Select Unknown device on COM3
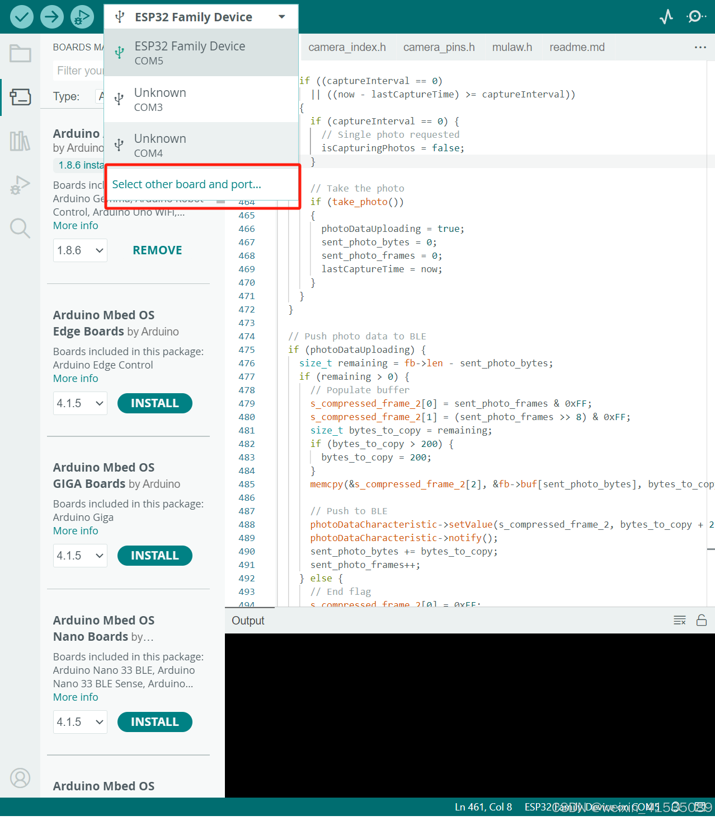The height and width of the screenshot is (820, 715). pyautogui.click(x=201, y=99)
